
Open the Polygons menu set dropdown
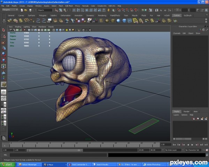click(10, 10)
